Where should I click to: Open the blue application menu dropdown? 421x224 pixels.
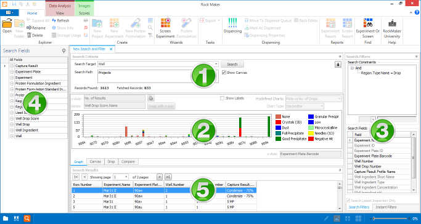point(9,12)
